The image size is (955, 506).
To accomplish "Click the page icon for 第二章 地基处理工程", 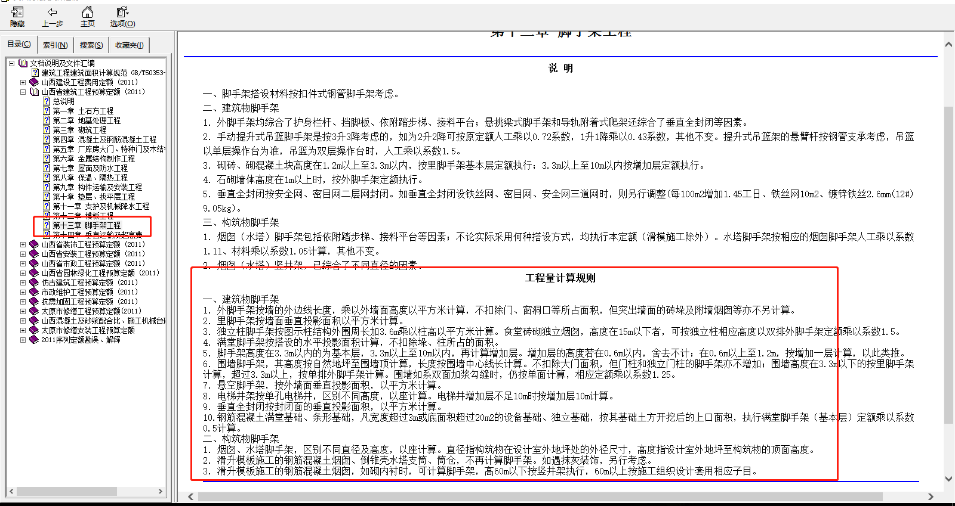I will 47,120.
